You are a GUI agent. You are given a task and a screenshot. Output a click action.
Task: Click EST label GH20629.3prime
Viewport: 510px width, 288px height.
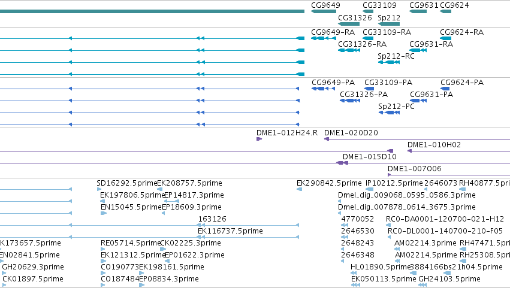pos(33,267)
